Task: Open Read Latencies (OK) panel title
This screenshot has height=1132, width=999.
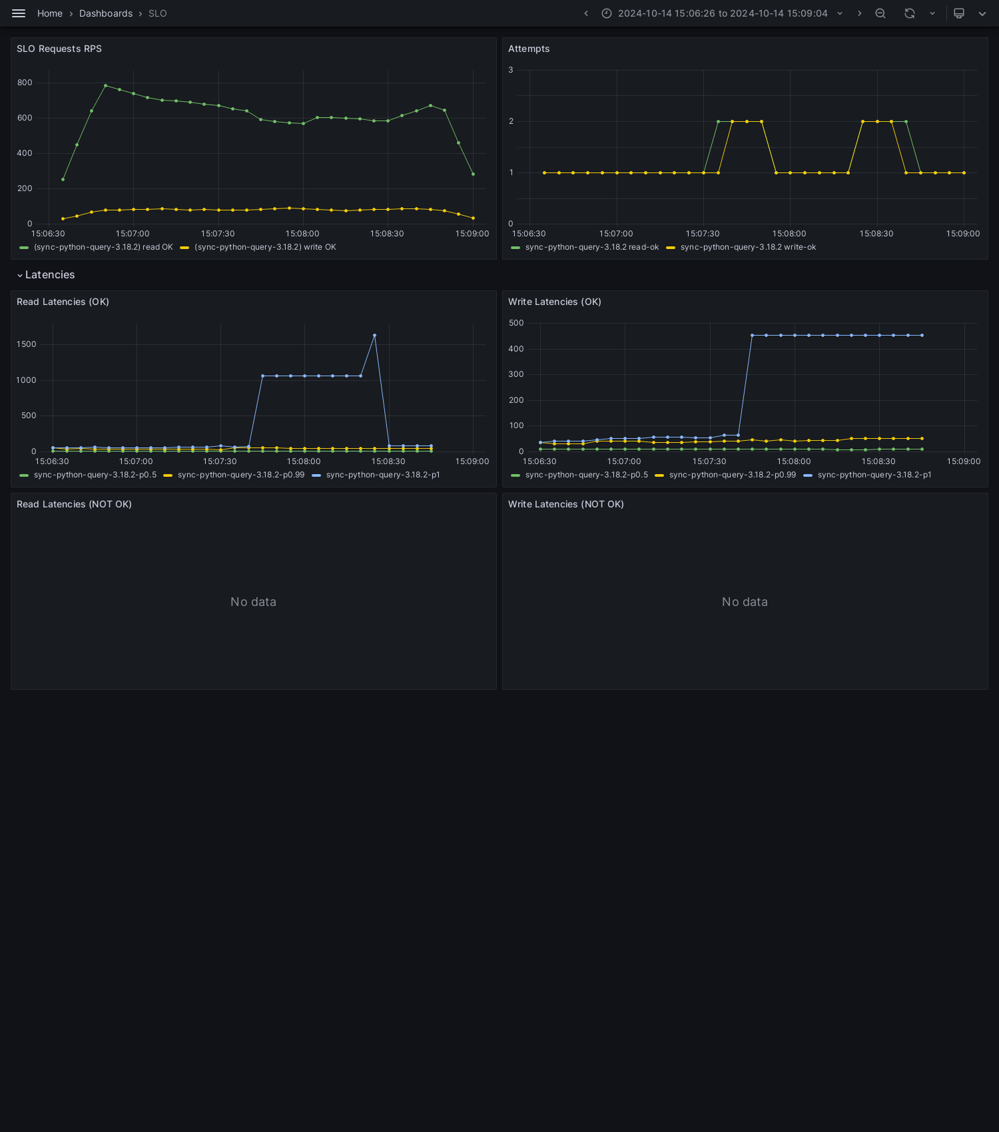Action: 63,302
